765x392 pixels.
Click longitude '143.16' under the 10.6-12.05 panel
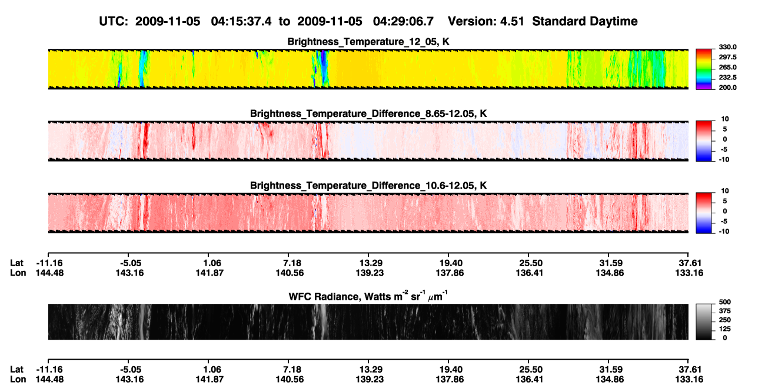click(x=131, y=273)
